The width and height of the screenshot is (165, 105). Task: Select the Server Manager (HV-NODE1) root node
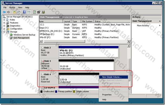[20, 17]
